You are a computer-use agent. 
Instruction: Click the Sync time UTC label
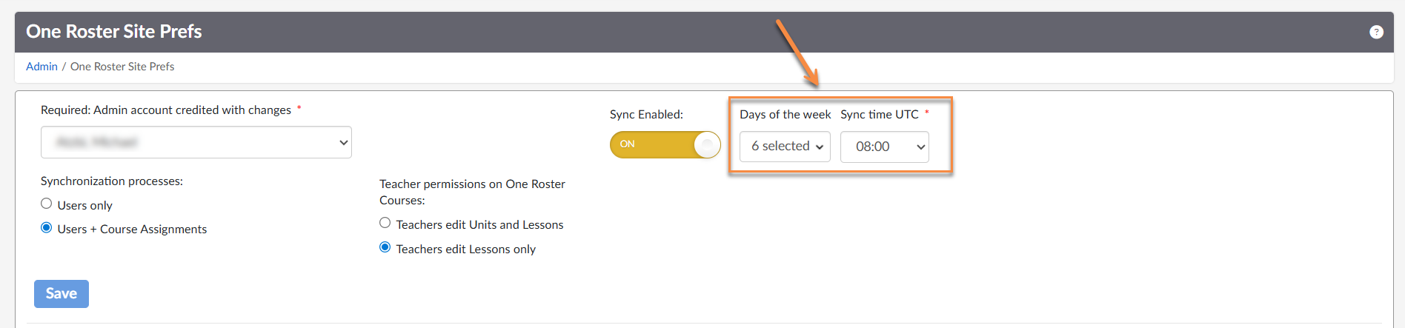click(879, 115)
